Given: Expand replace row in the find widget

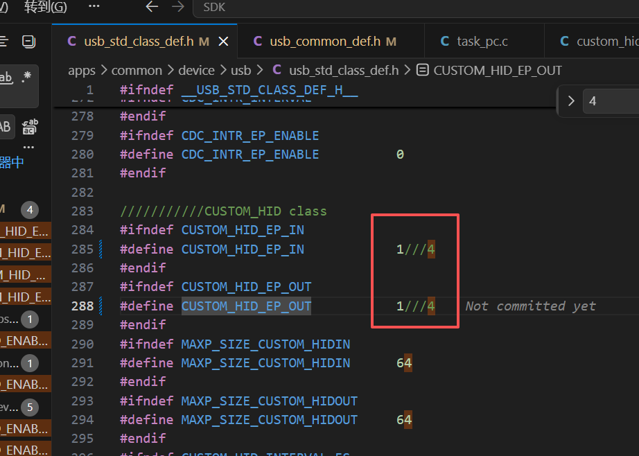Looking at the screenshot, I should pyautogui.click(x=571, y=101).
